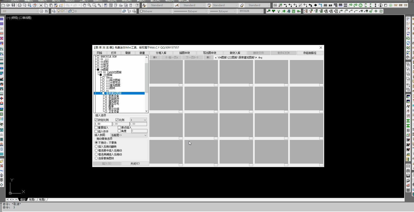The height and width of the screenshot is (212, 414).
Task: Open the ByLayer color dropdown
Action: (x=156, y=11)
